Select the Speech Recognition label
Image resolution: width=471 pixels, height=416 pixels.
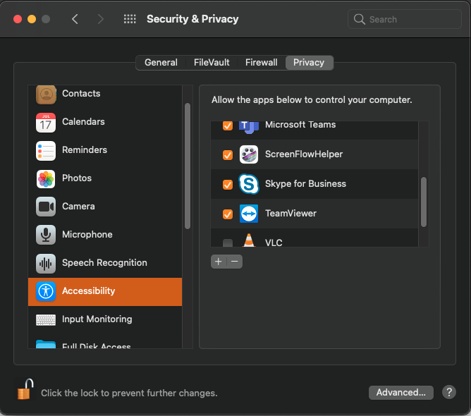104,263
